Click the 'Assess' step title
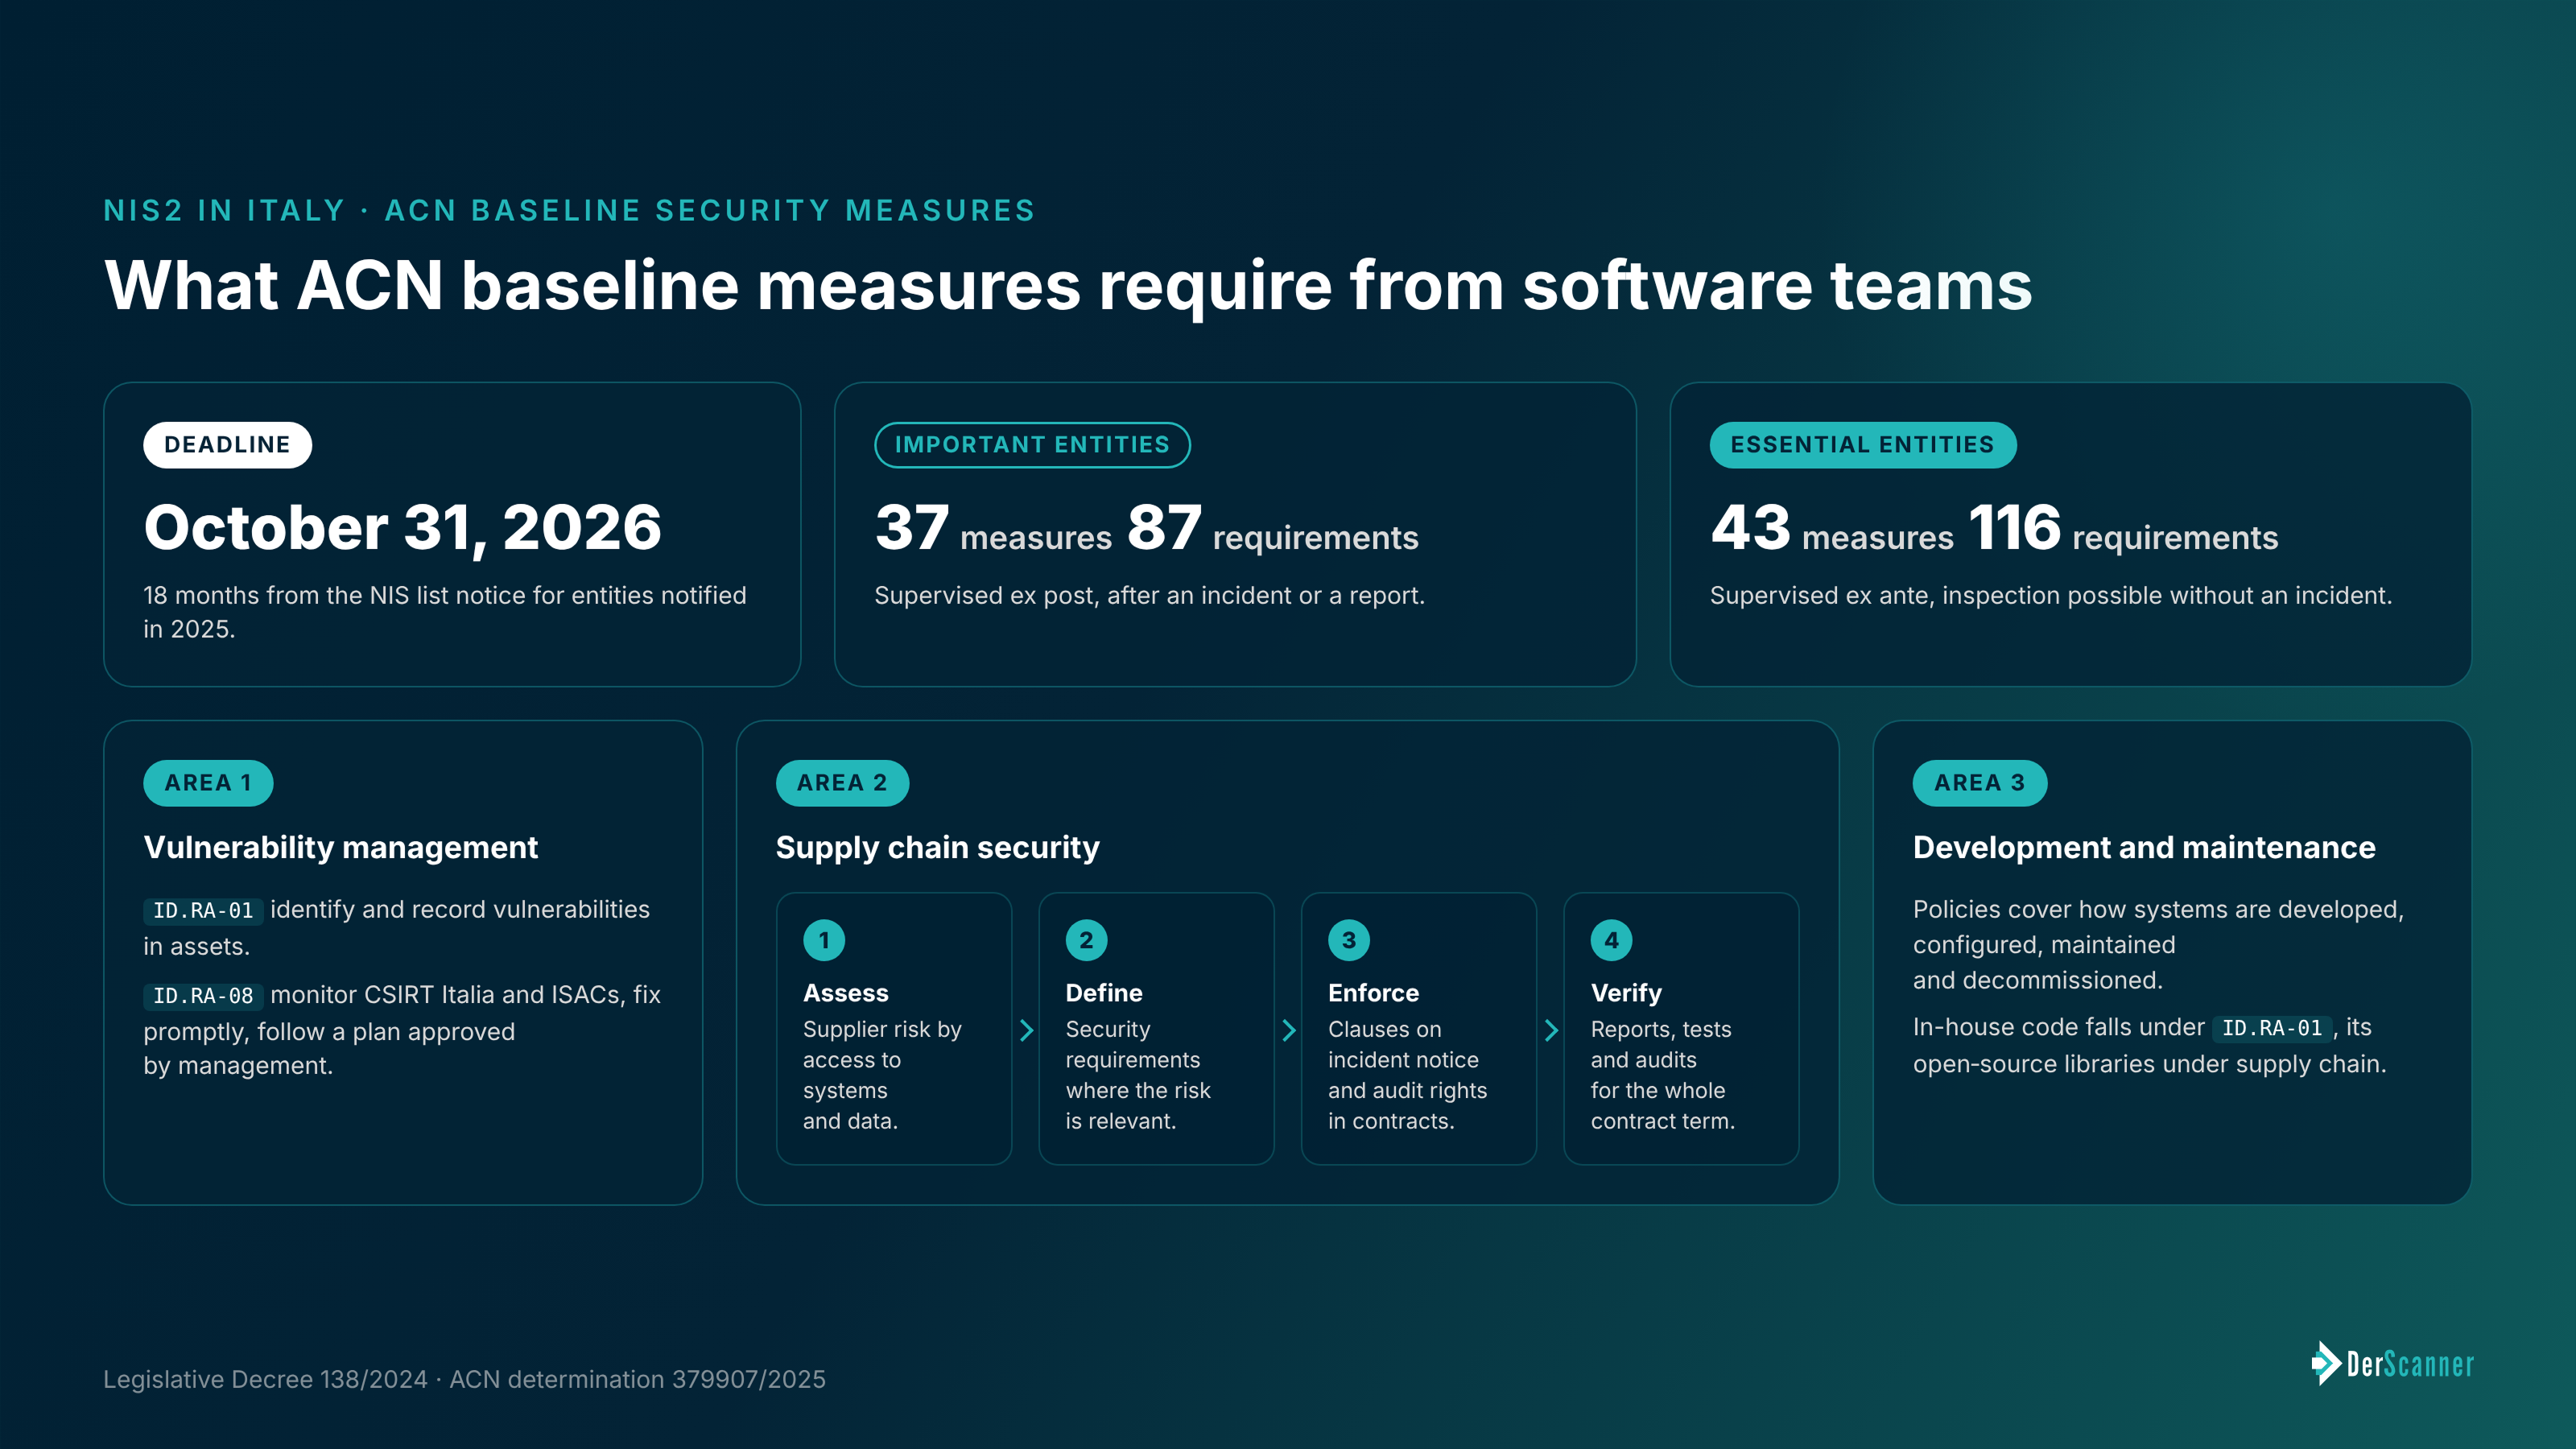Screen dimensions: 2576x1449 point(846,993)
